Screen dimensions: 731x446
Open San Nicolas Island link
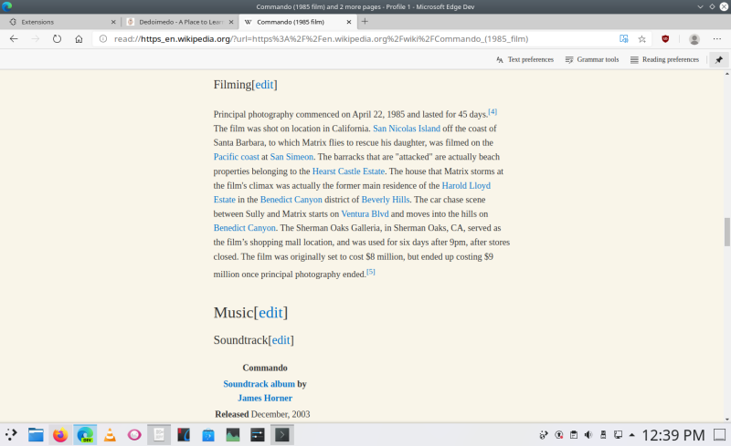(406, 129)
